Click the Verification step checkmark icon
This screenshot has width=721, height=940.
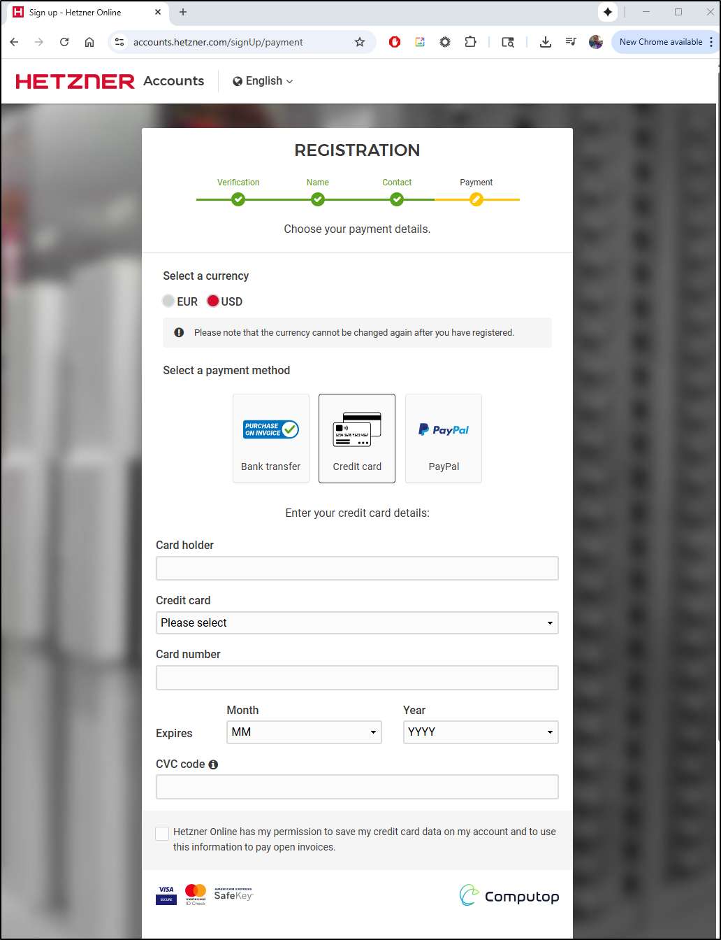(238, 200)
